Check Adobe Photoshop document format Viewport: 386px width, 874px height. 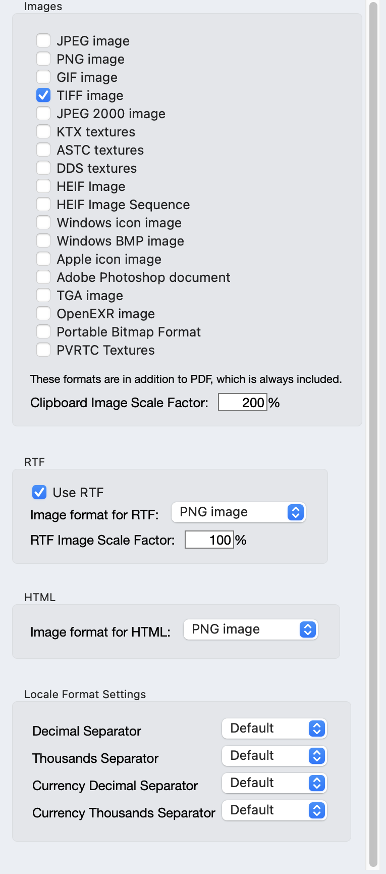coord(43,277)
